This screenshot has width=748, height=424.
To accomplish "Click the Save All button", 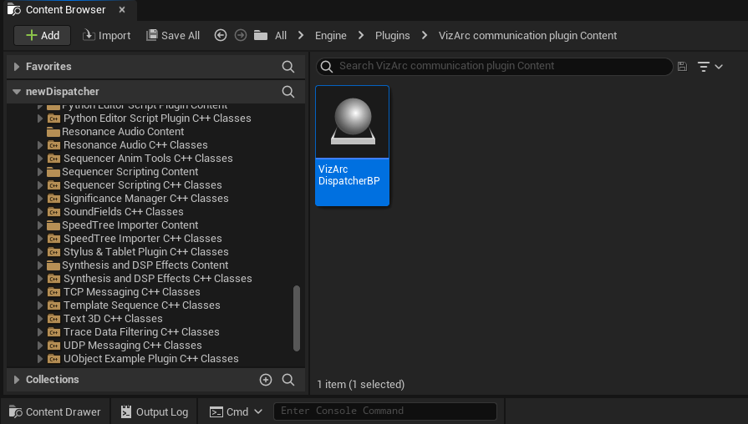I will click(x=173, y=35).
